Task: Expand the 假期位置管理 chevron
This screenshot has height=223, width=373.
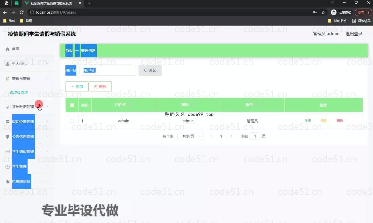Action: click(47, 121)
